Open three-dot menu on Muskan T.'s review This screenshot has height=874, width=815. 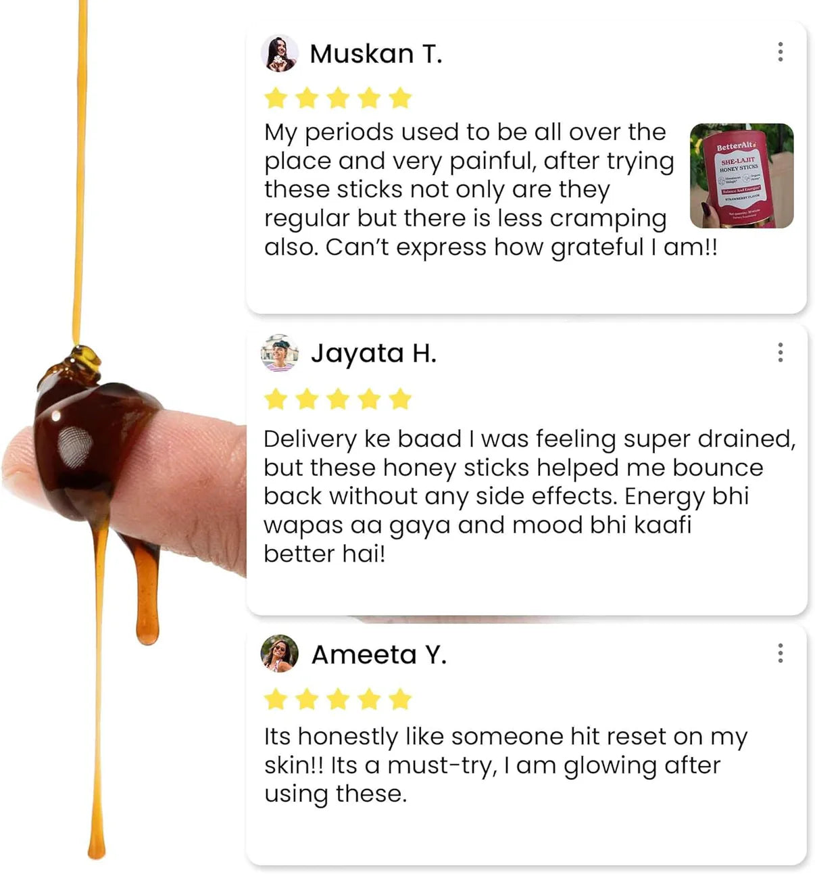pos(780,52)
